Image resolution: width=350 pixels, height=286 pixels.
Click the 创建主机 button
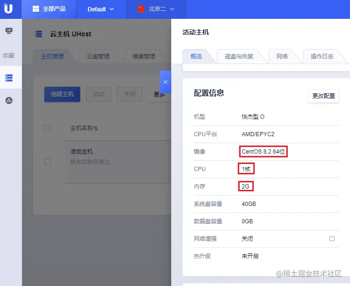tap(62, 94)
